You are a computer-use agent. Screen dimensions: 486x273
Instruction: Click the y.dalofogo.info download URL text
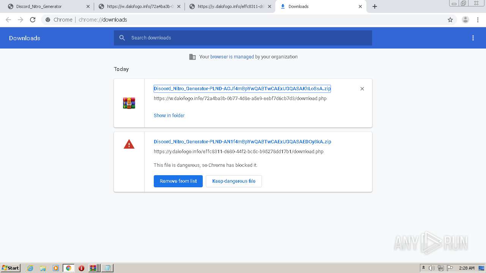tap(238, 151)
